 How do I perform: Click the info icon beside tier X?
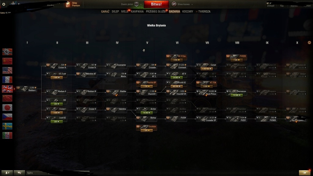[x=309, y=42]
